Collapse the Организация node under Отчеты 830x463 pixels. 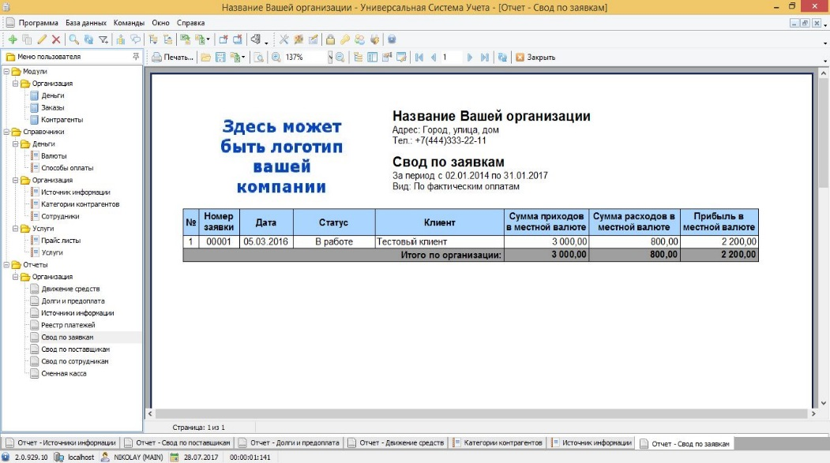15,276
